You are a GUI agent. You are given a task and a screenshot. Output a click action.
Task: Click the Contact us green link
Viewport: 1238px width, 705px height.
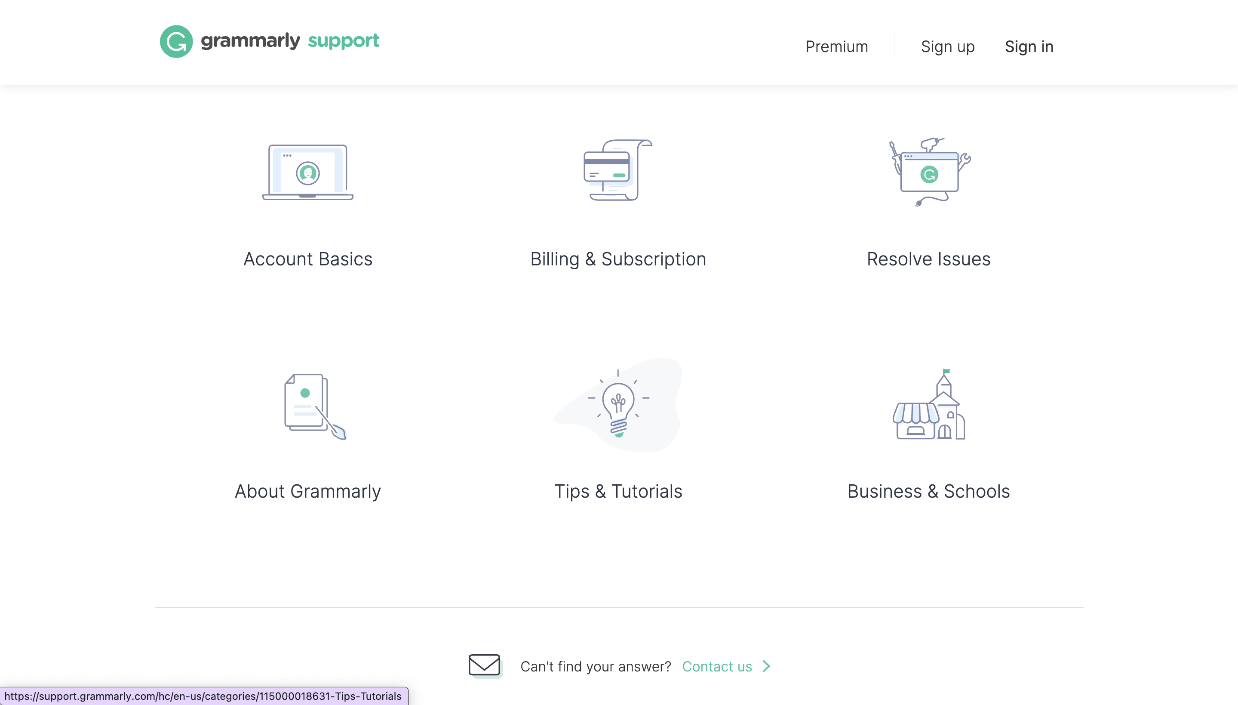tap(726, 666)
